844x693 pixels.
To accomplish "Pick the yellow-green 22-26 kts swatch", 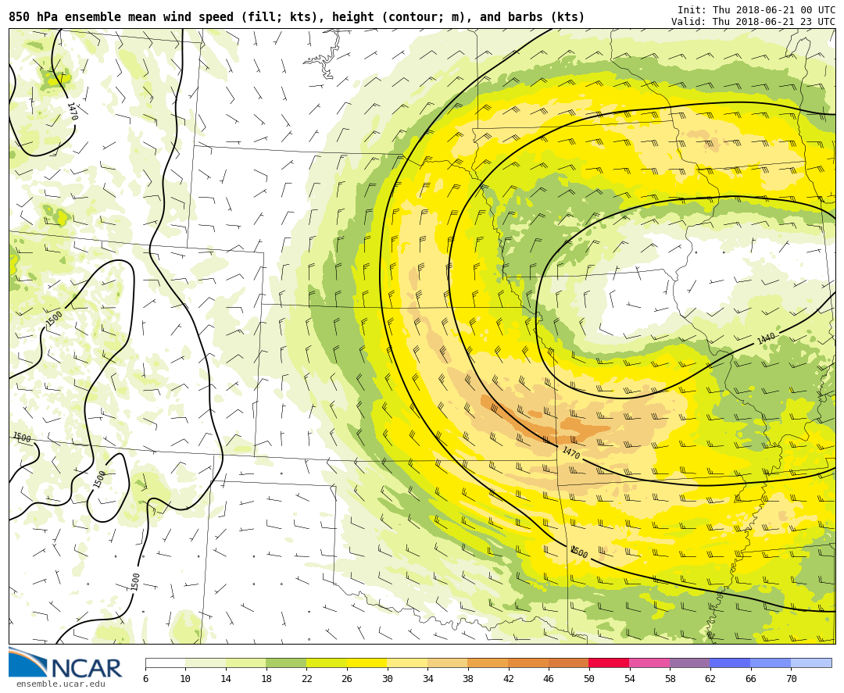I will click(x=327, y=663).
